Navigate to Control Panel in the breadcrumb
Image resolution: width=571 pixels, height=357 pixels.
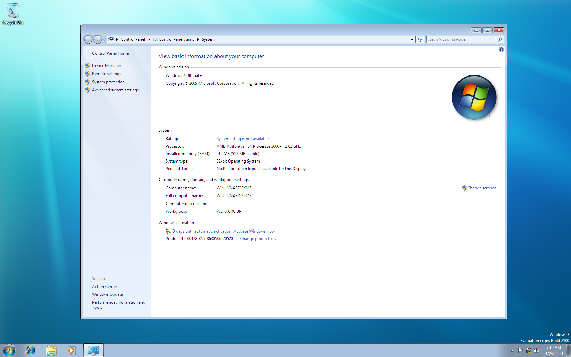pos(133,39)
